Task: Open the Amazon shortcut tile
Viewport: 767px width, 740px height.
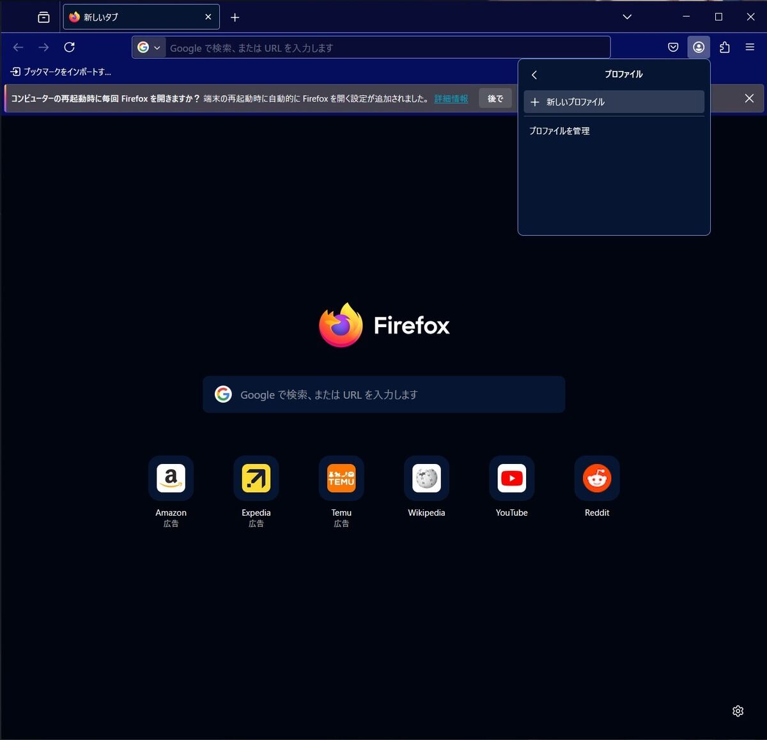Action: pos(171,478)
